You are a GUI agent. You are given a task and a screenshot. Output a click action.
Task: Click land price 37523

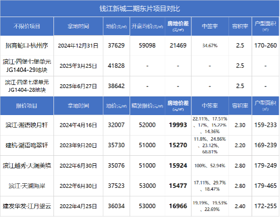point(116,186)
